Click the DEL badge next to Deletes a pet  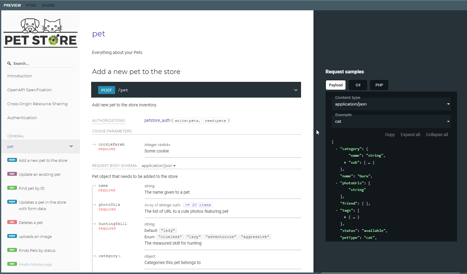[12, 222]
